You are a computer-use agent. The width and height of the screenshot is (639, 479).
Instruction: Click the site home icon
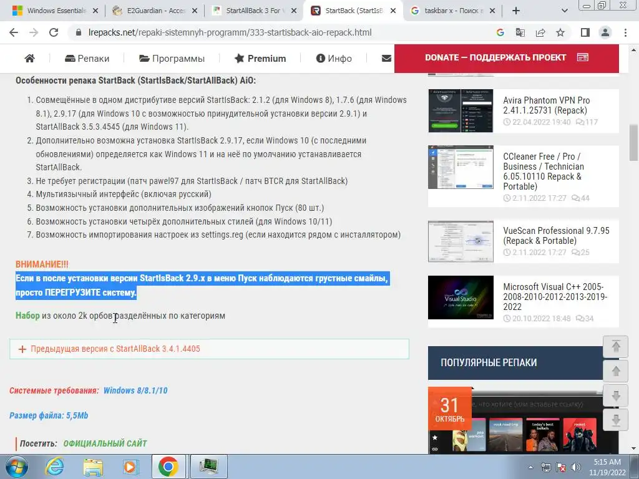point(29,59)
